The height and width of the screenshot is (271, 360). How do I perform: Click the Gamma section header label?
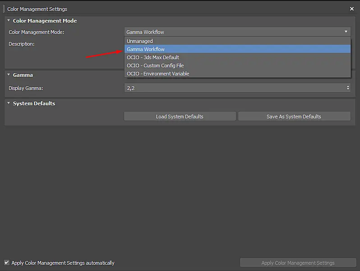23,75
